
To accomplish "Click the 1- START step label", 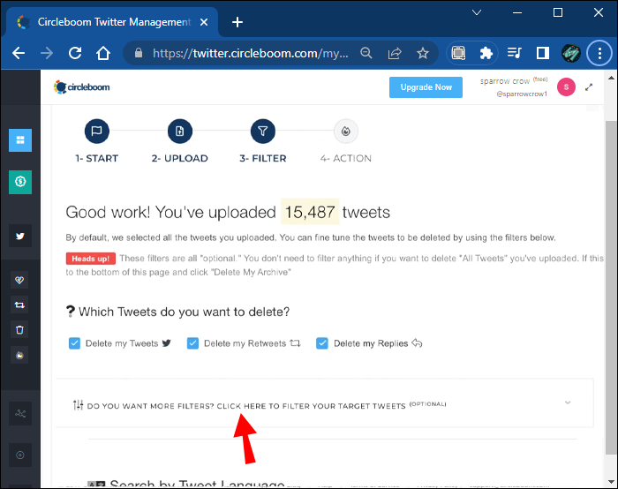I will (x=97, y=158).
